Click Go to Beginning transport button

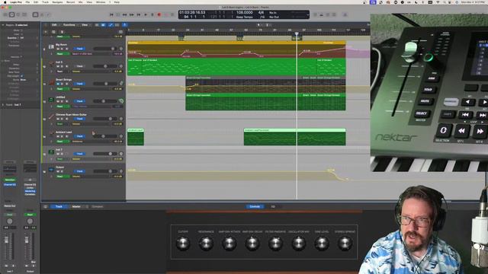(111, 14)
